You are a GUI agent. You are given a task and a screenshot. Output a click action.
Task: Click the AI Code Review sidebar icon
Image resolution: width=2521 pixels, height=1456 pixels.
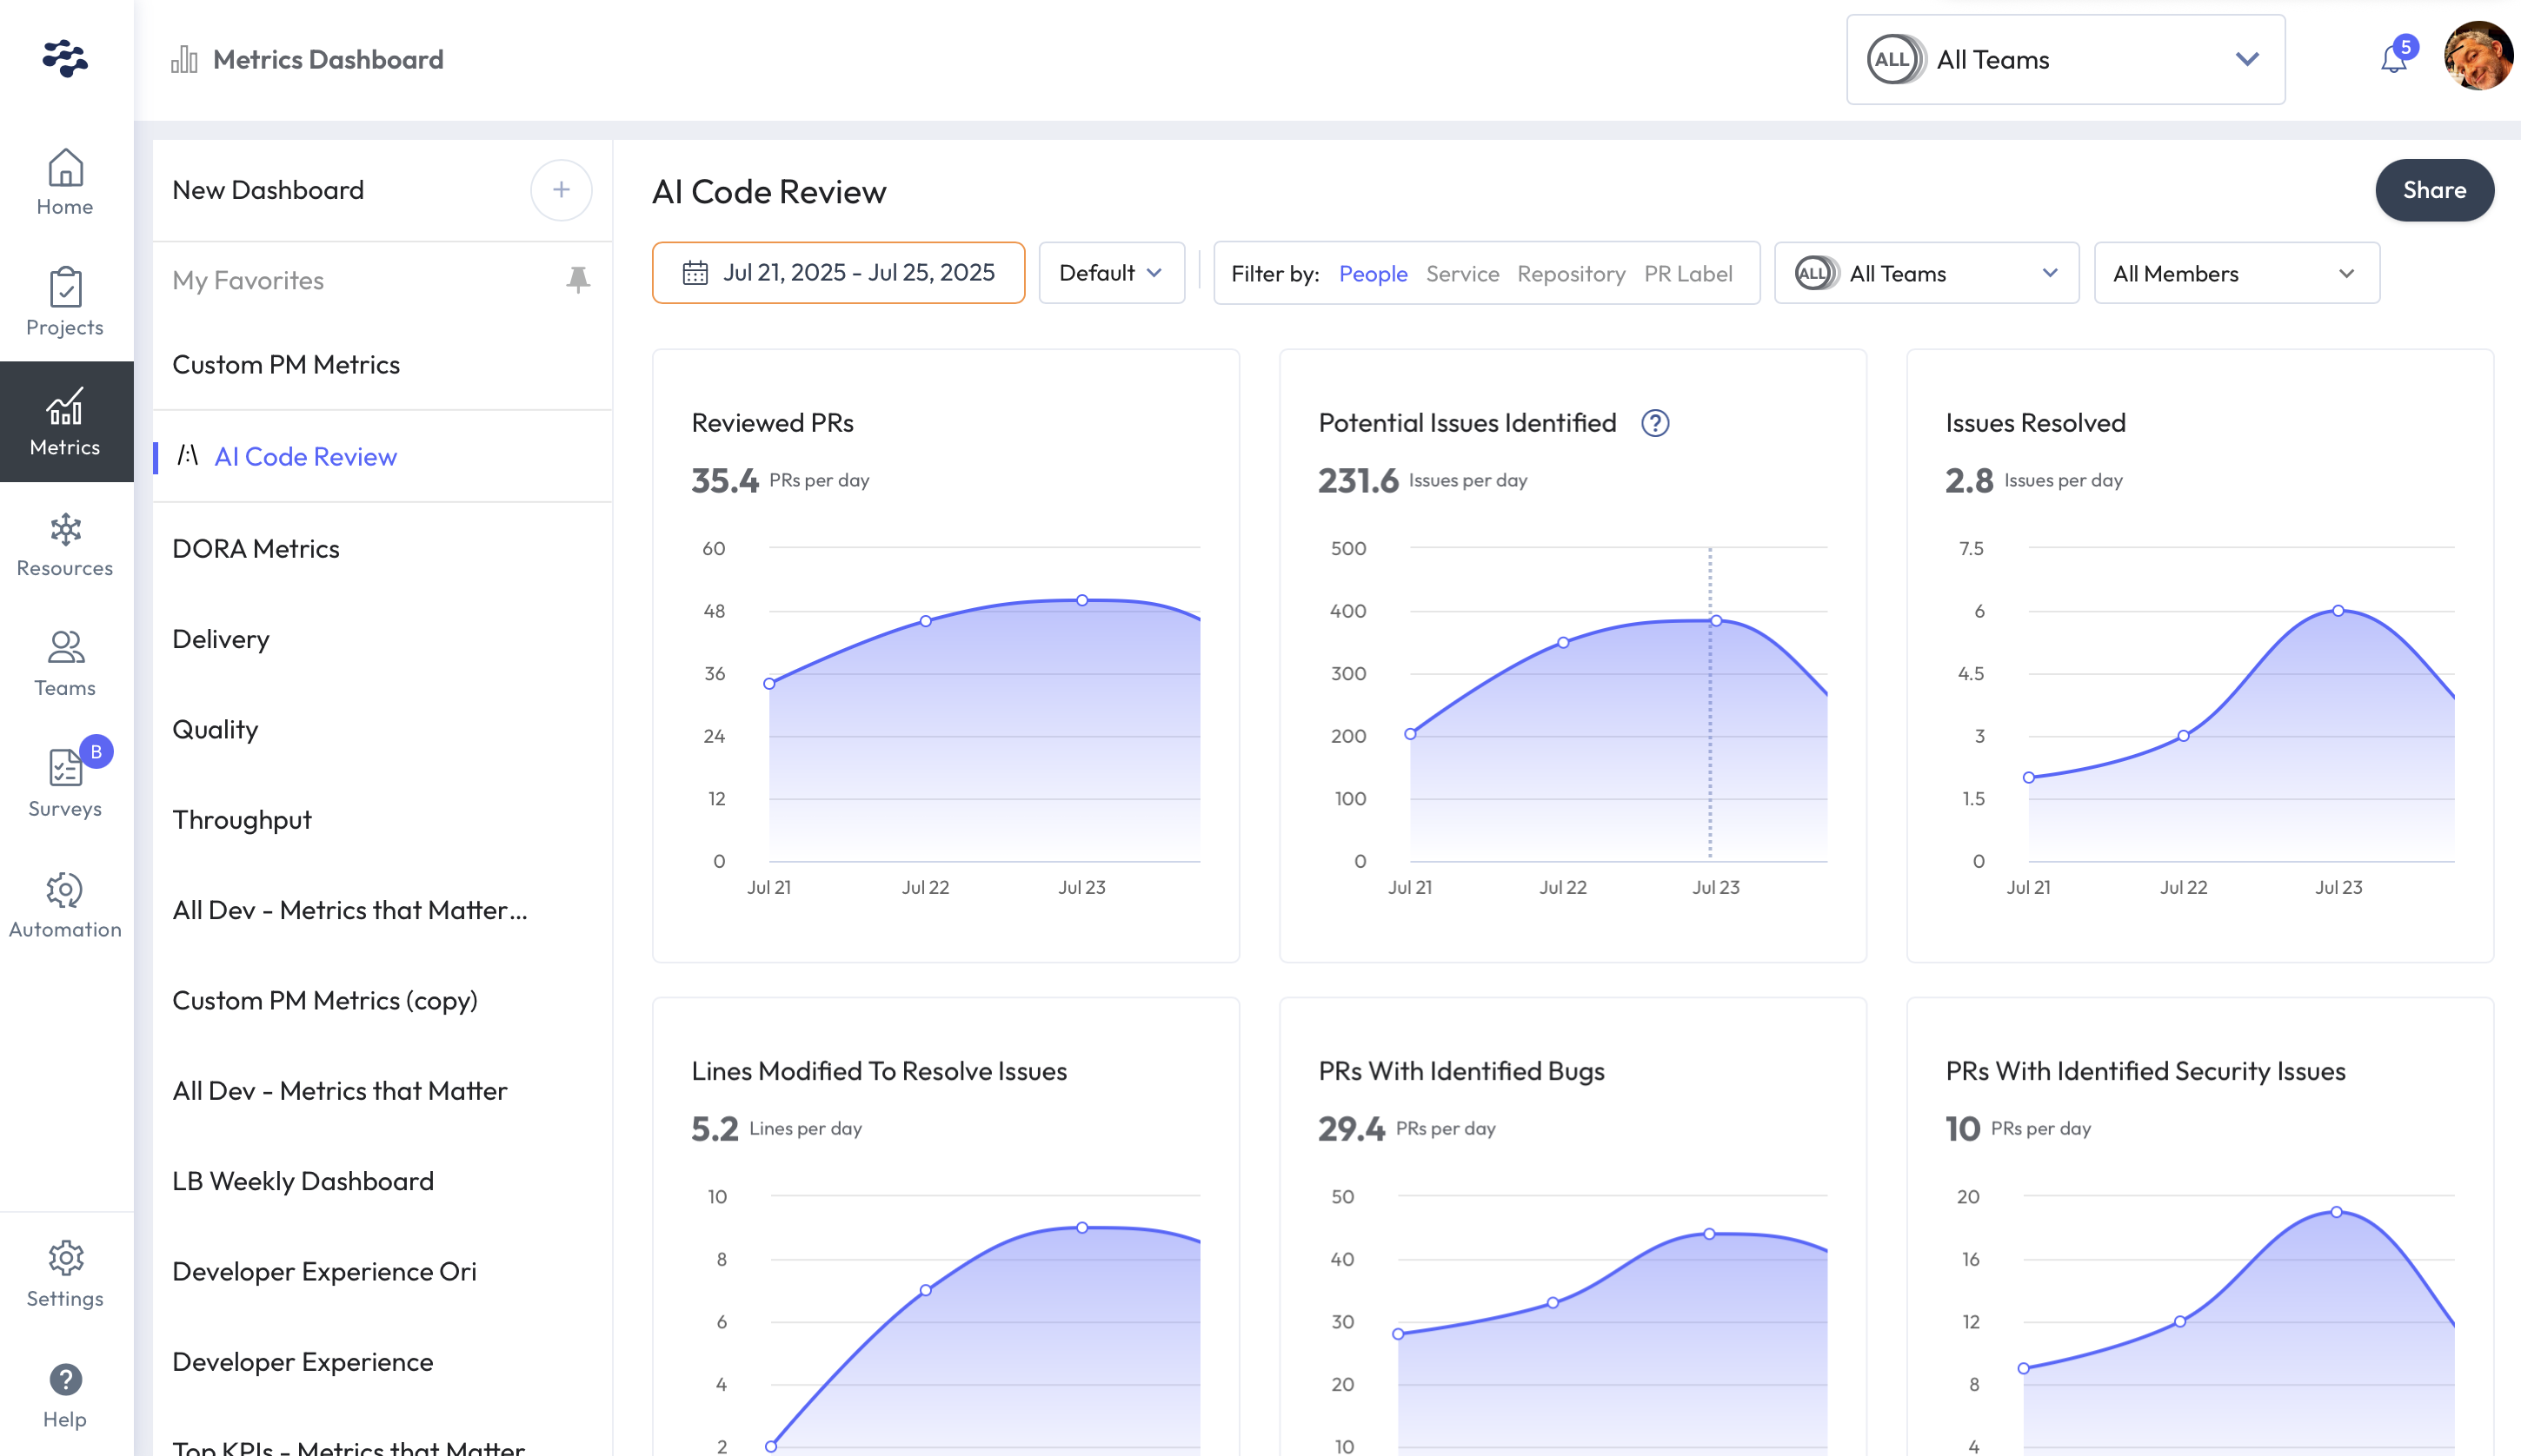click(x=188, y=456)
